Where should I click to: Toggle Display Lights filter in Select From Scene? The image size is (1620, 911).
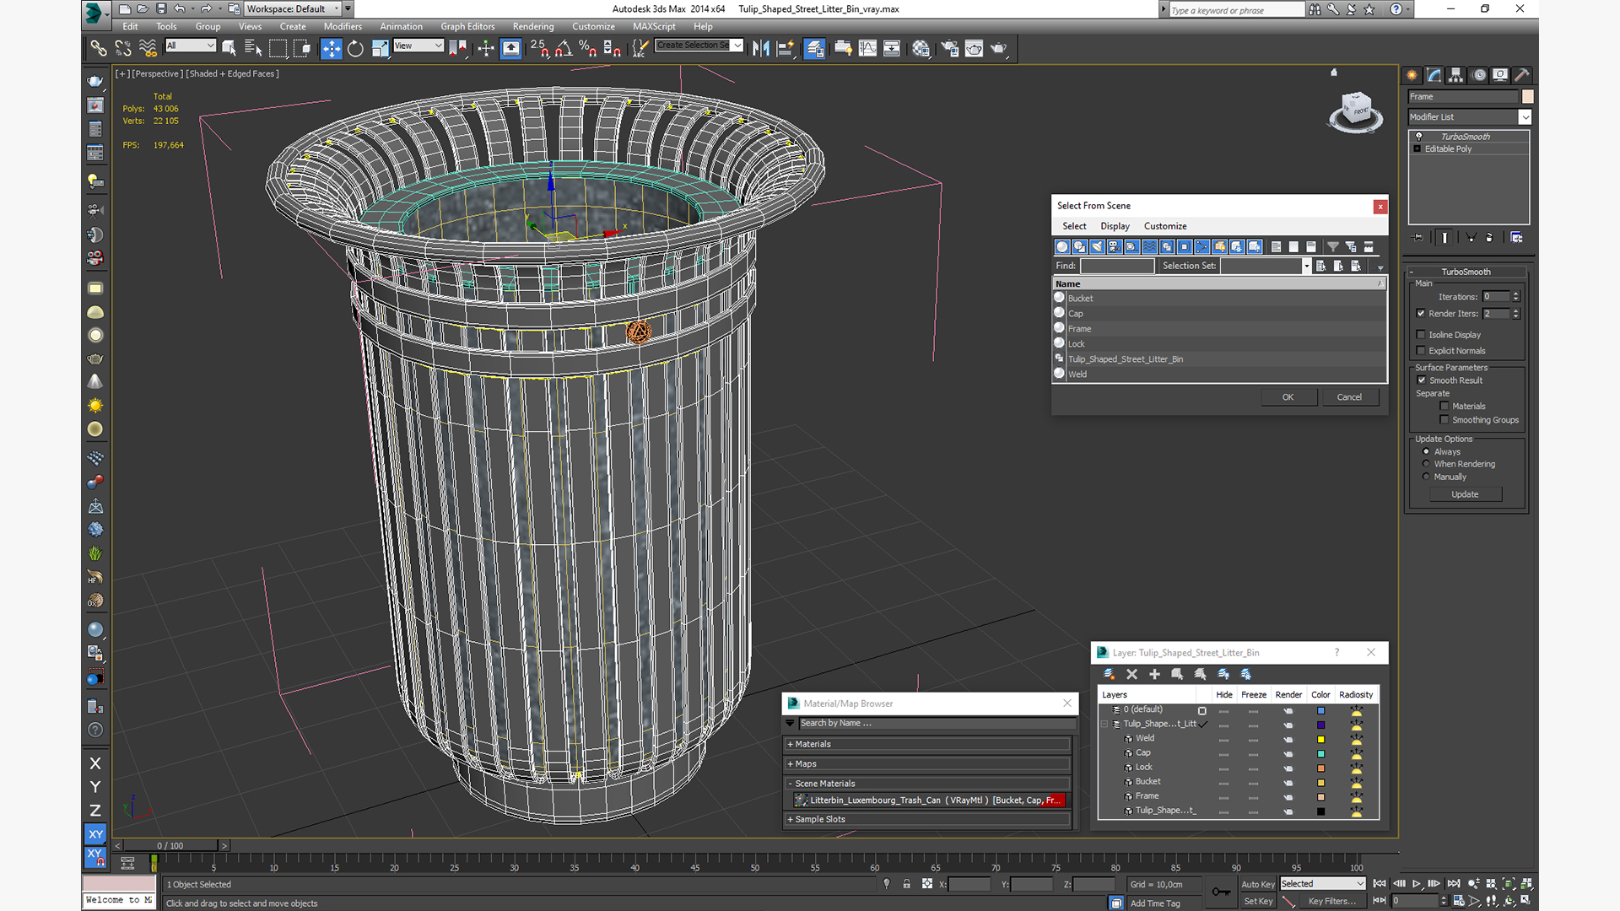[x=1097, y=246]
